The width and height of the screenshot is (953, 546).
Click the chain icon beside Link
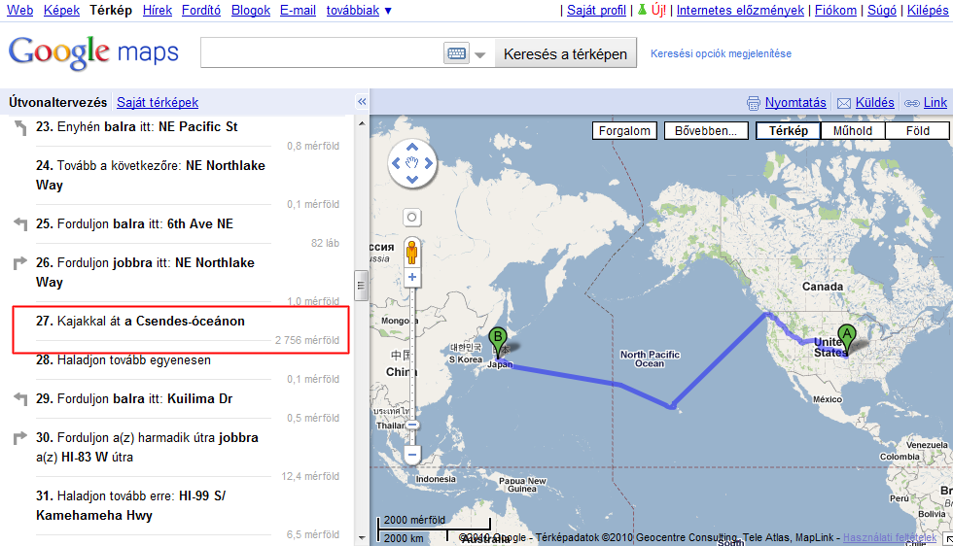(912, 103)
